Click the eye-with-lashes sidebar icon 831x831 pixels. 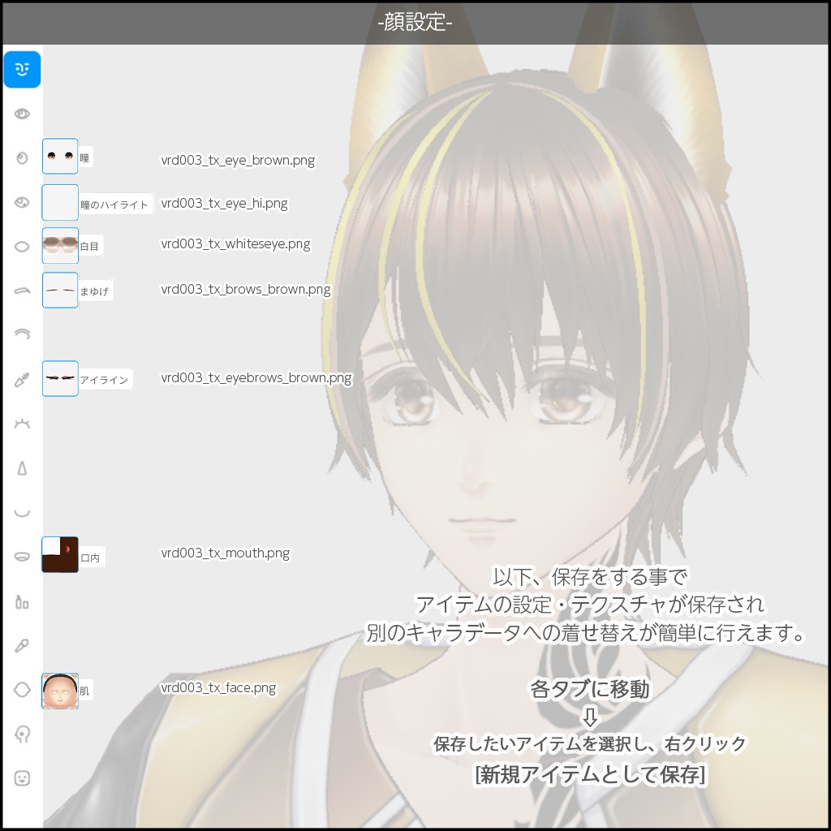tap(22, 201)
